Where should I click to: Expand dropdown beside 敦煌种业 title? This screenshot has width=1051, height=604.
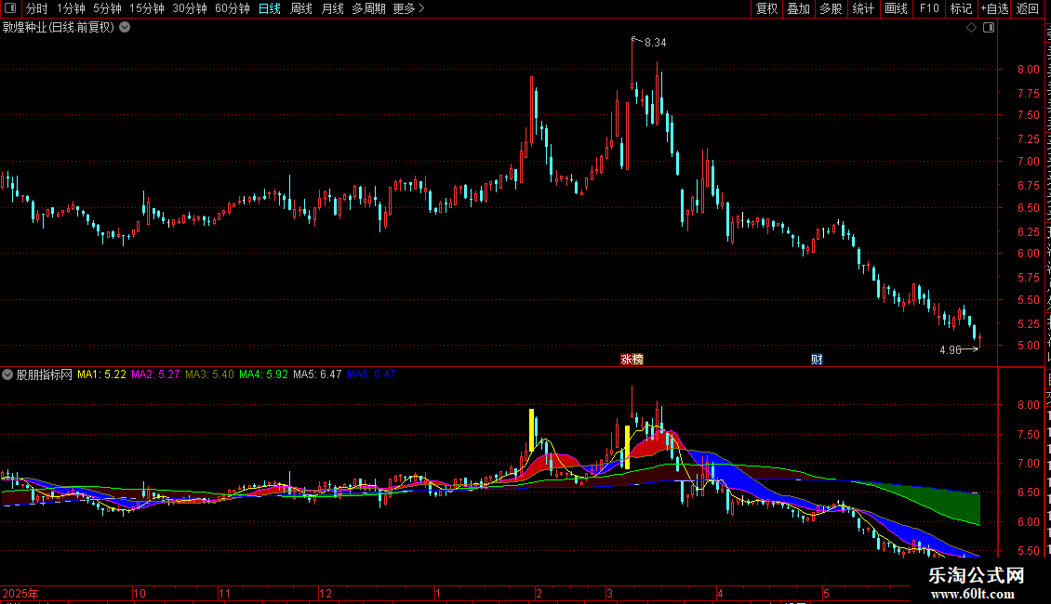pyautogui.click(x=125, y=28)
